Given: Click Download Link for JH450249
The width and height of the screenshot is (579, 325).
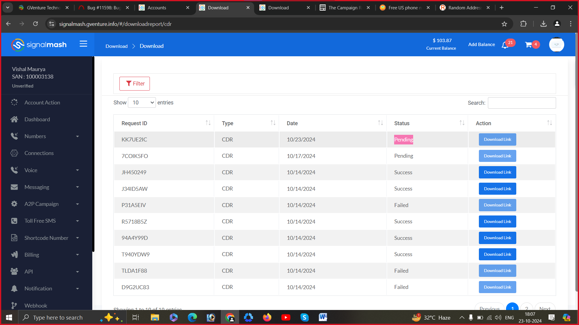Looking at the screenshot, I should [497, 172].
